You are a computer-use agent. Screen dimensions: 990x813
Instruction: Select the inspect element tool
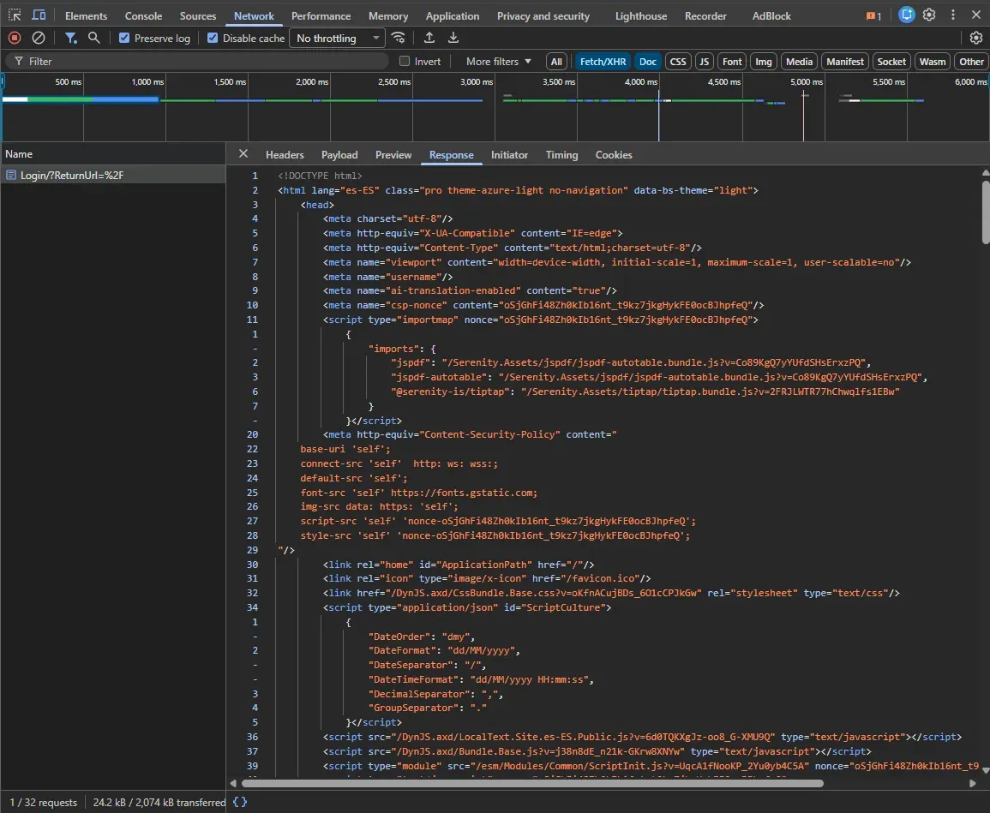[13, 15]
